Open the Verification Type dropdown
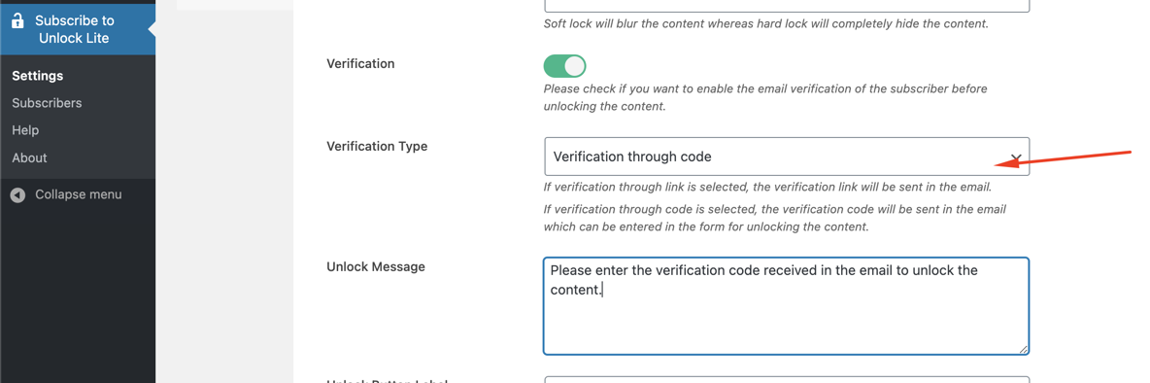This screenshot has height=383, width=1150. pos(786,157)
